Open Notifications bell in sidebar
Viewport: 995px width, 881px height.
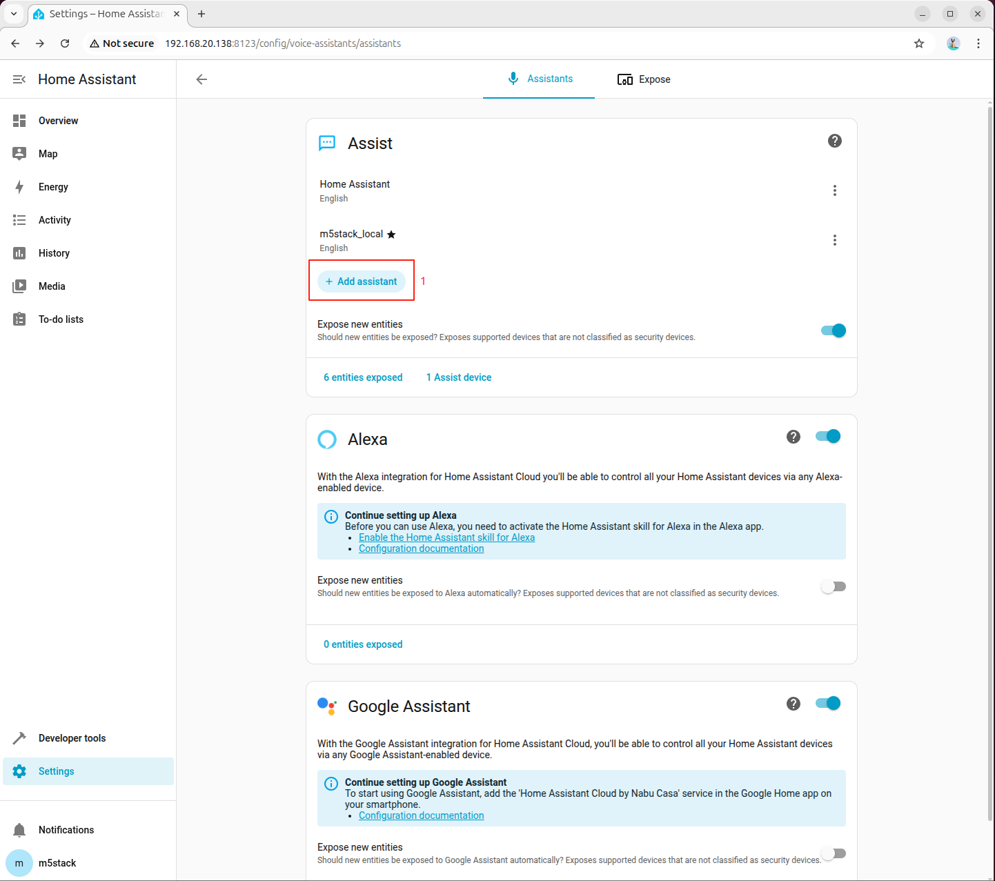point(19,830)
